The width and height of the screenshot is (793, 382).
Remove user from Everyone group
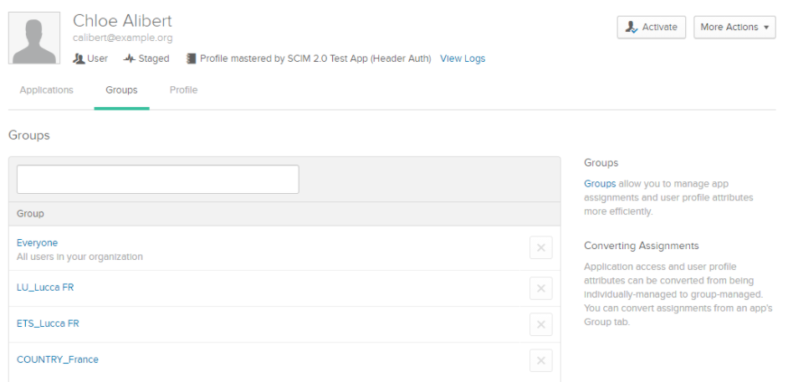tap(540, 247)
